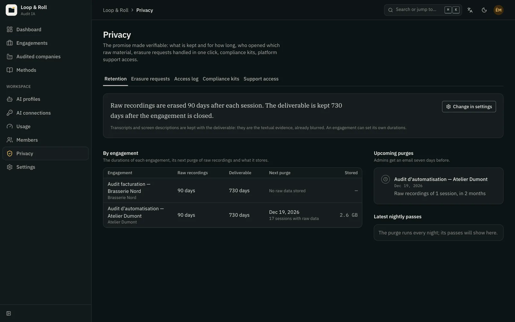Screen dimensions: 515x322
Task: Toggle dark mode moon icon
Action: click(x=484, y=10)
